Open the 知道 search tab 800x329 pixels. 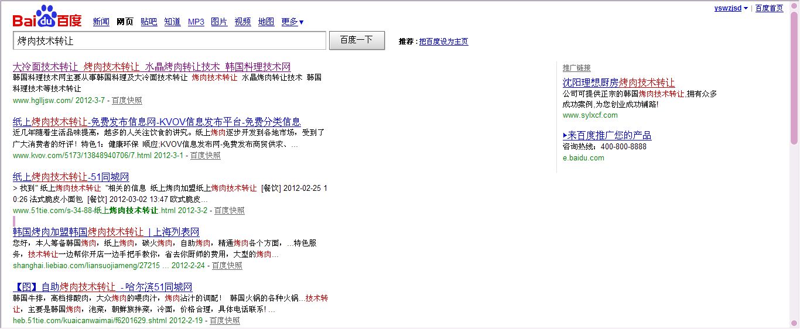pos(172,22)
